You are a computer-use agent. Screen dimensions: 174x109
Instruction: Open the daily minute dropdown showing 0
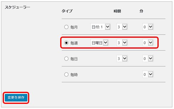(x=148, y=59)
